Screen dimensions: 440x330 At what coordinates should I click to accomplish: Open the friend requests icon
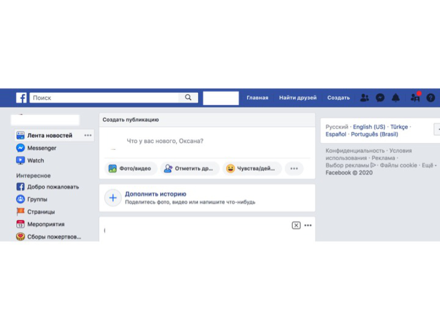365,98
